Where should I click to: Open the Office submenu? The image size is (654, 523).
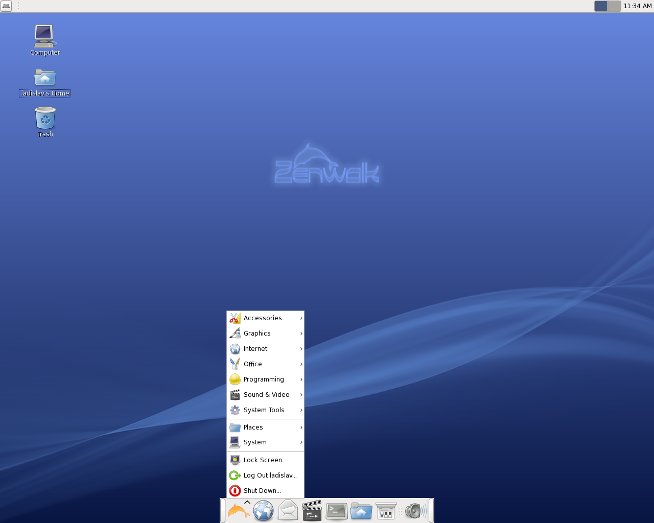click(266, 364)
